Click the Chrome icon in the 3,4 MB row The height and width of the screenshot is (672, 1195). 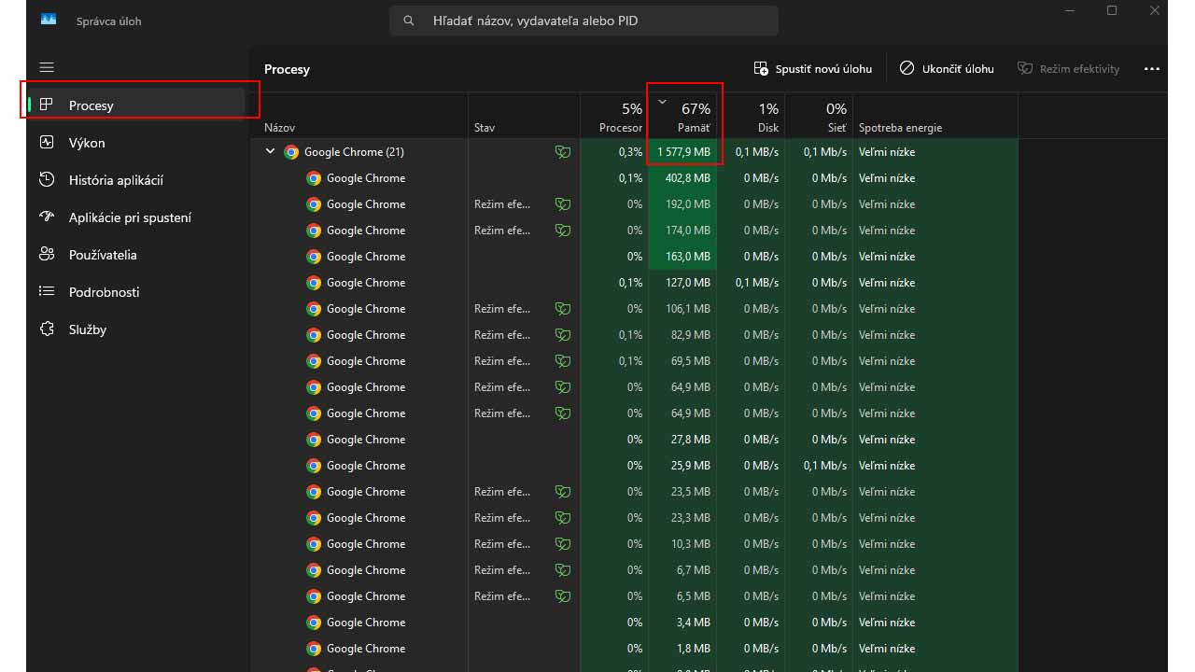314,623
